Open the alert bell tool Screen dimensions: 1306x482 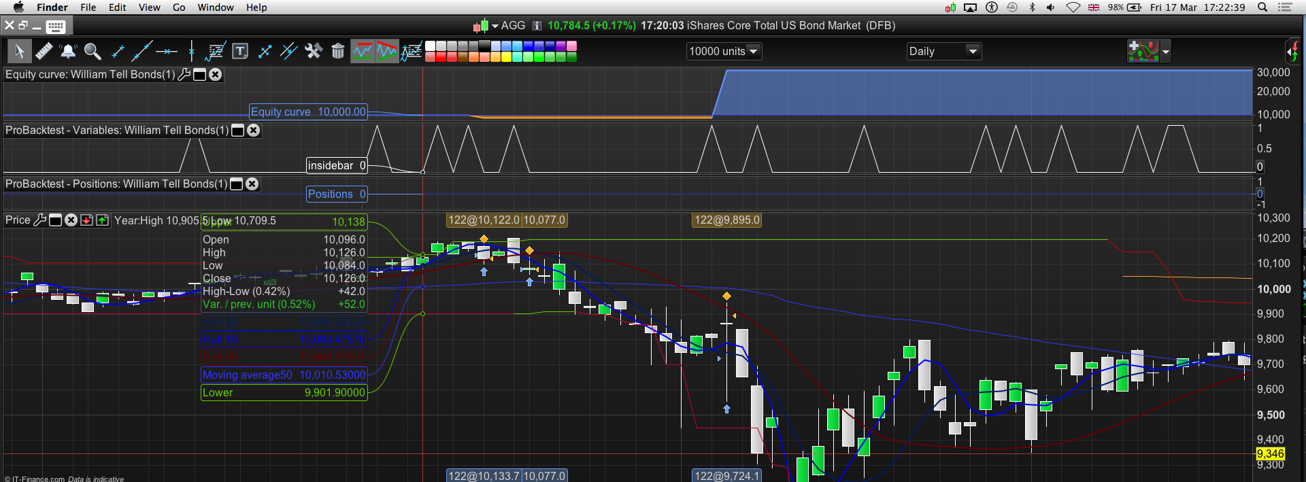click(68, 51)
